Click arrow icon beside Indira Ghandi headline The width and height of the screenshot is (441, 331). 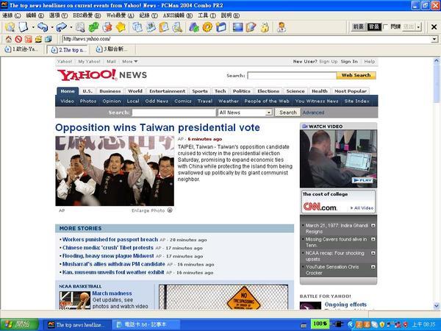click(x=373, y=226)
